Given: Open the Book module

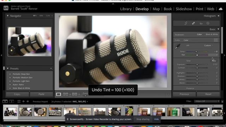Looking at the screenshot, I should (168, 9).
